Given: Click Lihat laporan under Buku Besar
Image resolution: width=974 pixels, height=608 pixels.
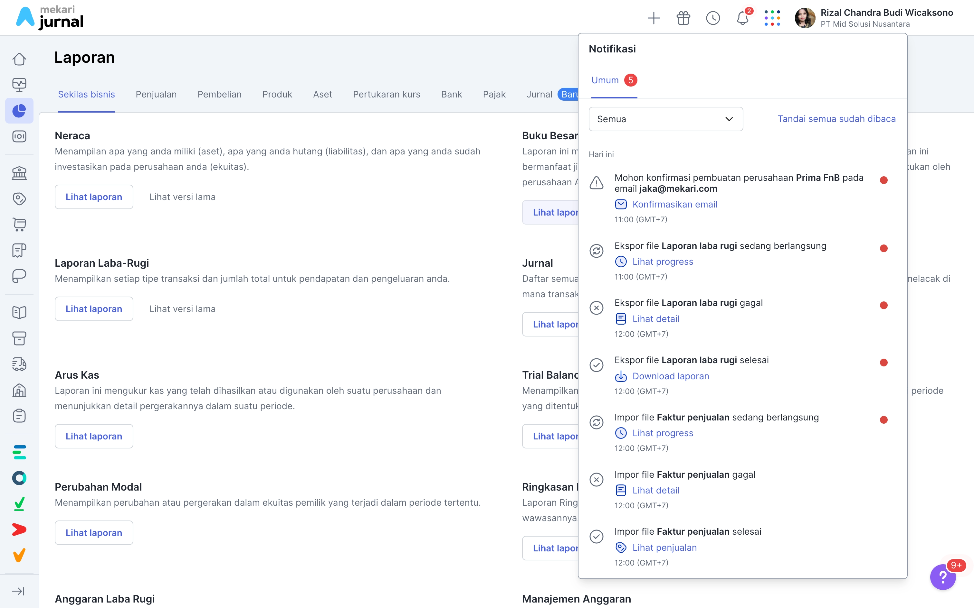Looking at the screenshot, I should 550,212.
